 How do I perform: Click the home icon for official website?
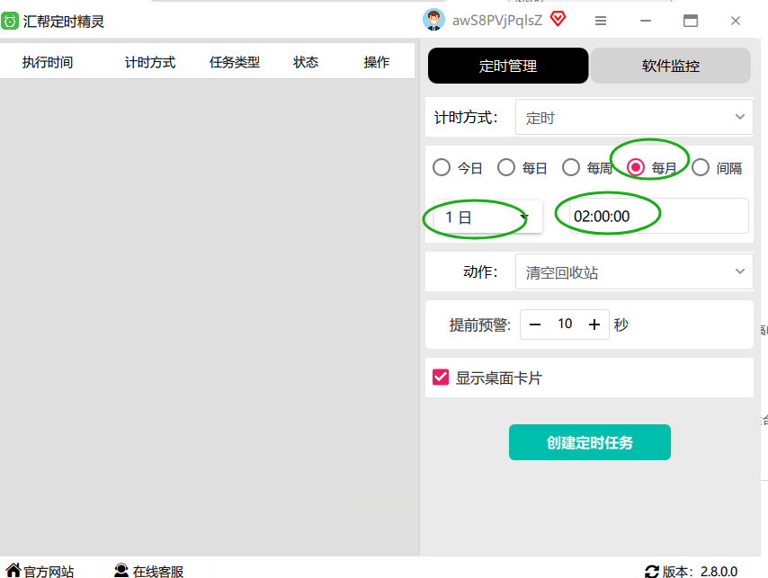click(x=13, y=570)
